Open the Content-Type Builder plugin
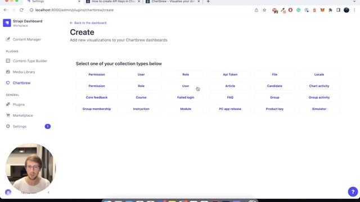The image size is (360, 202). pos(30,61)
